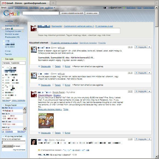This screenshot has height=159, width=159.
Task: Click the green status icon beside gmail address
Action: [x=124, y=8]
